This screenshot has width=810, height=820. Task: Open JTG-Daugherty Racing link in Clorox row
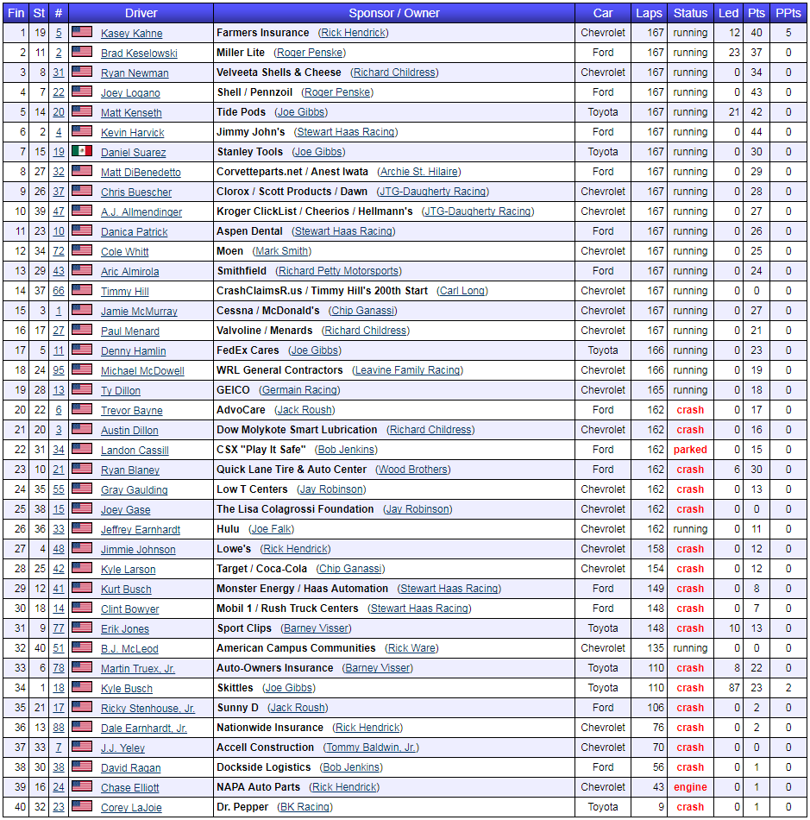click(x=433, y=192)
